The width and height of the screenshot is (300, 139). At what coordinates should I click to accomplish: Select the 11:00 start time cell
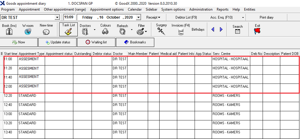coord(11,60)
